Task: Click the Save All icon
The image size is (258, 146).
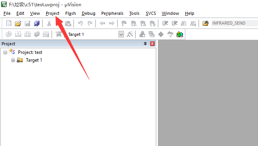Action: click(x=37, y=23)
